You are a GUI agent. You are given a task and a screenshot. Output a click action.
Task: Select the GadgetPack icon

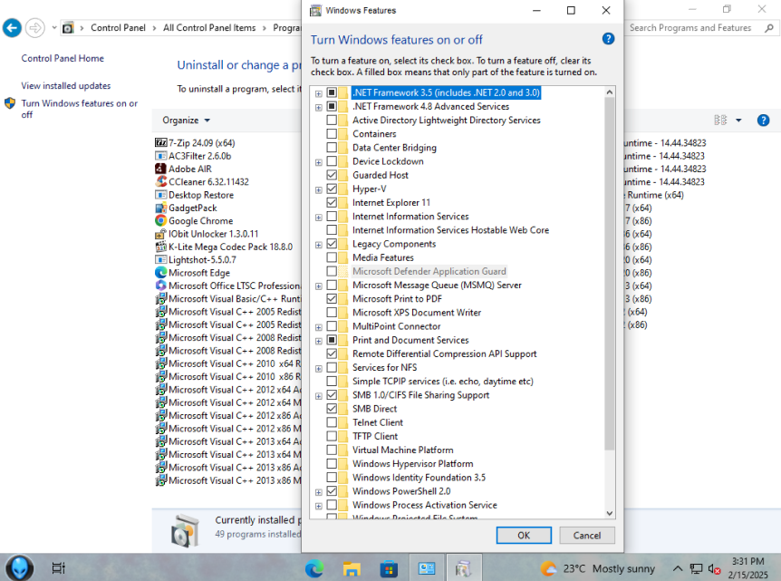pyautogui.click(x=161, y=208)
